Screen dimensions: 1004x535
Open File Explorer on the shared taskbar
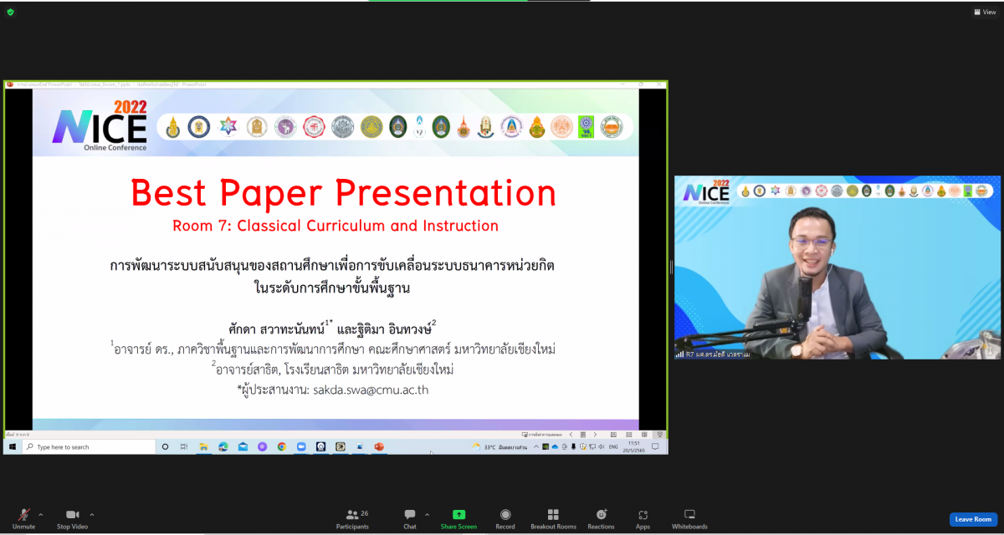203,447
